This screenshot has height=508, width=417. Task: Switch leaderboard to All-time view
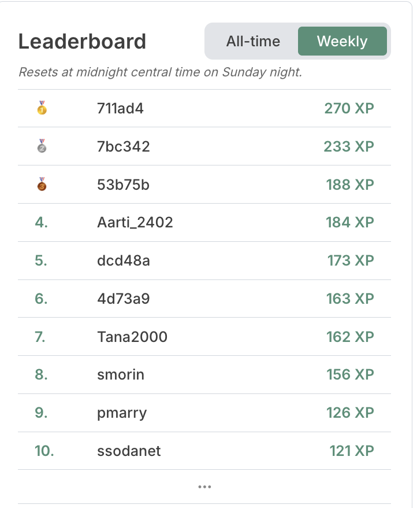253,41
